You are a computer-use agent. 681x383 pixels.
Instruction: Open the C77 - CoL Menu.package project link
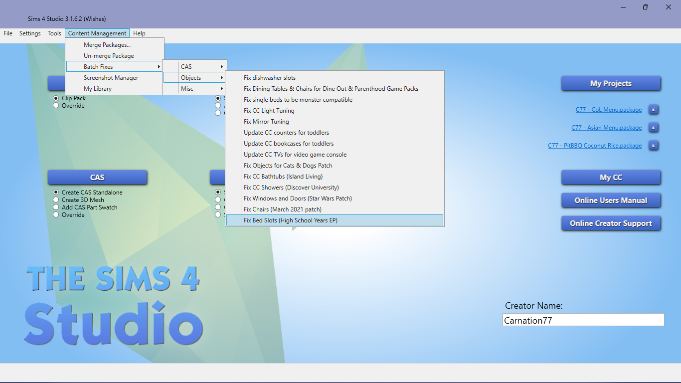pos(609,110)
